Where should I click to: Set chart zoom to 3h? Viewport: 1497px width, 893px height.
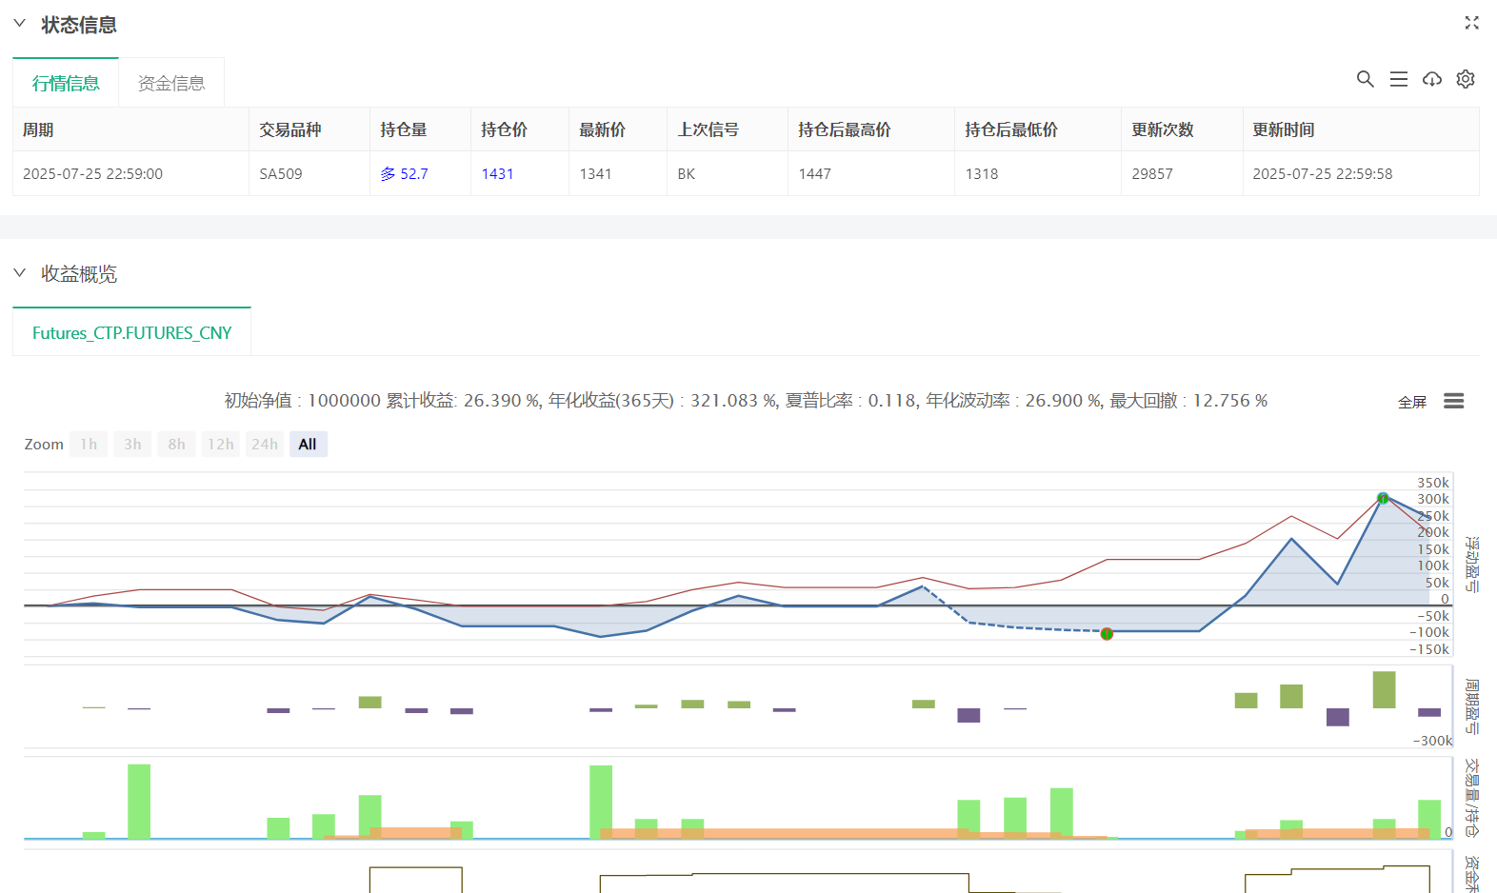coord(132,444)
